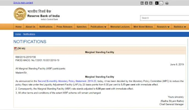
Task: Open Mint Street Memos menu item
Action: click(143, 27)
